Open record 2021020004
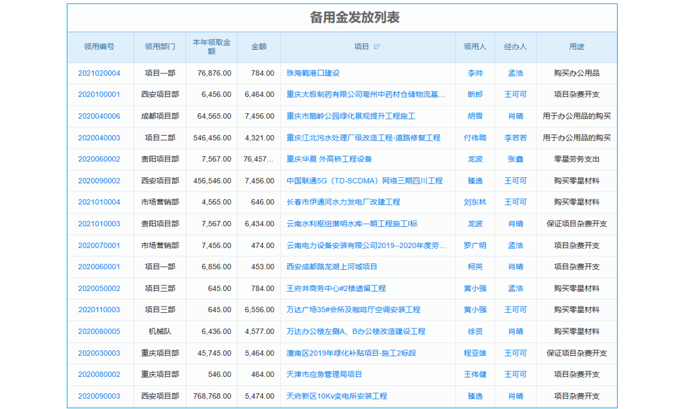 point(99,73)
